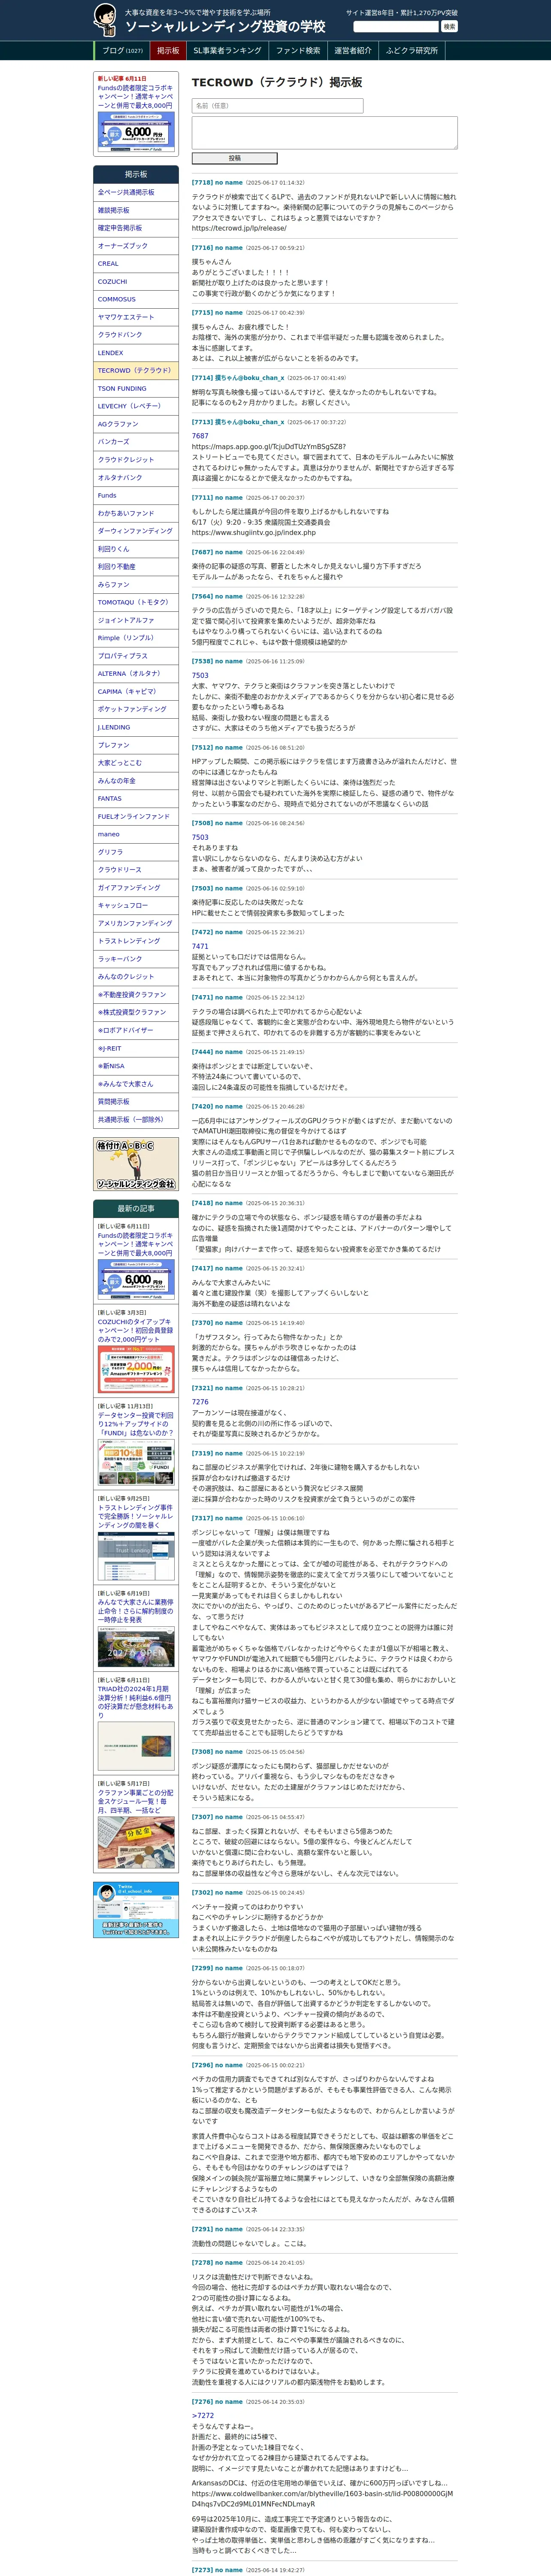Click post number [7718] link
Image resolution: width=551 pixels, height=2576 pixels.
(x=202, y=183)
